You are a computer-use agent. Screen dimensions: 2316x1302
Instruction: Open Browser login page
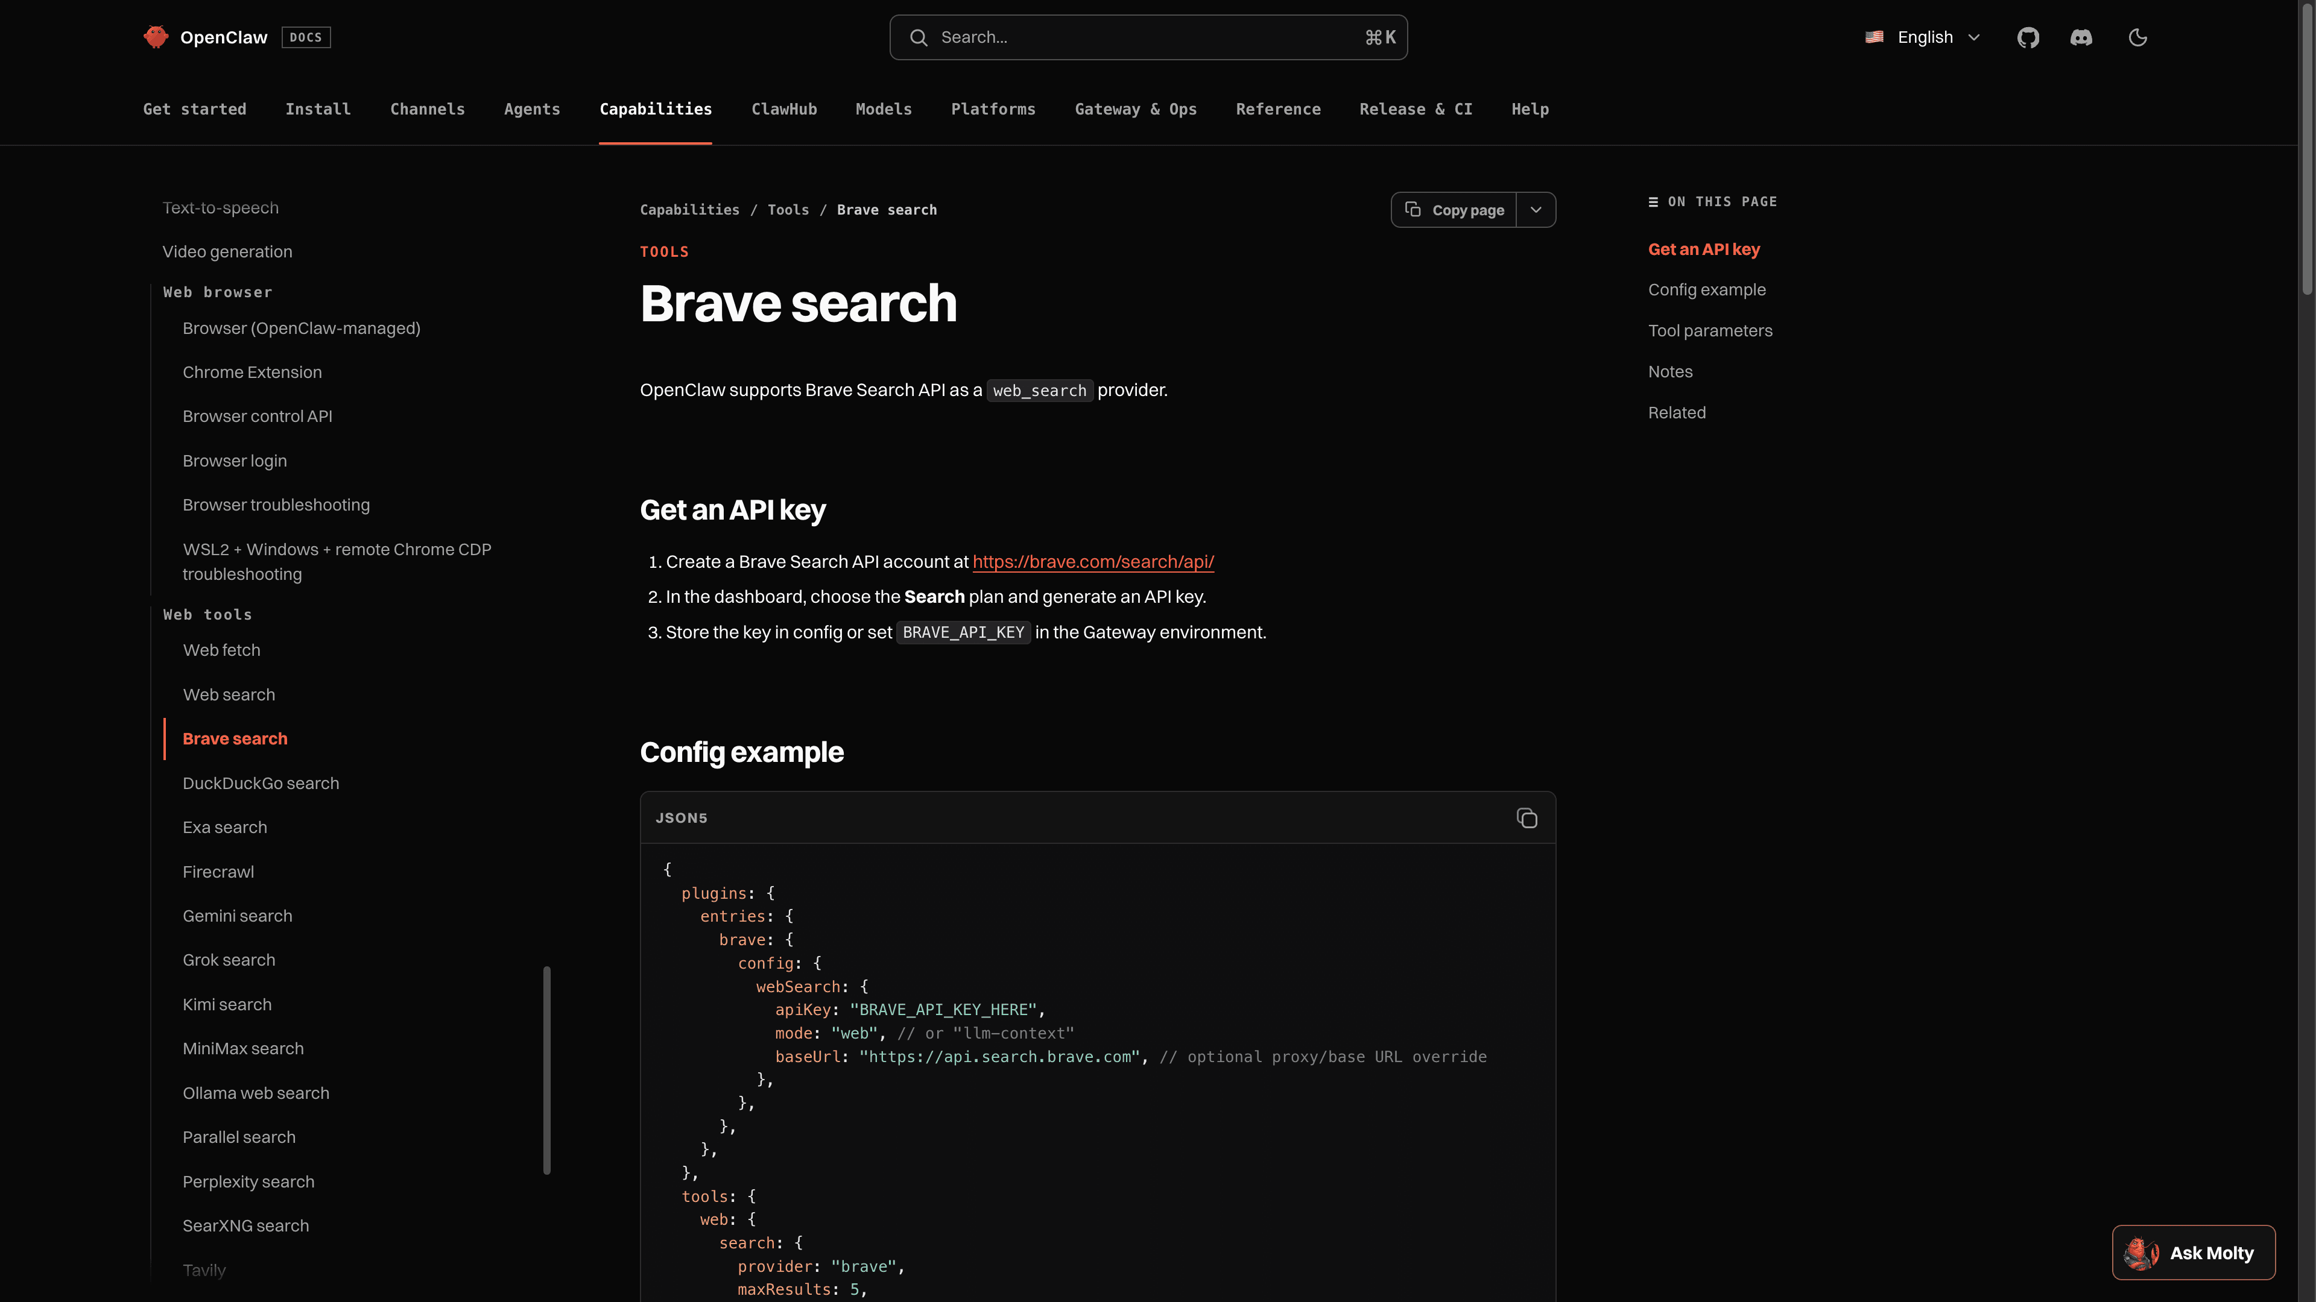point(235,460)
